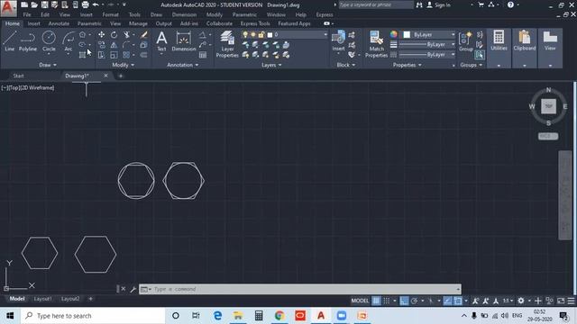This screenshot has width=577, height=324.
Task: Select the Arc tool
Action: coord(69,40)
